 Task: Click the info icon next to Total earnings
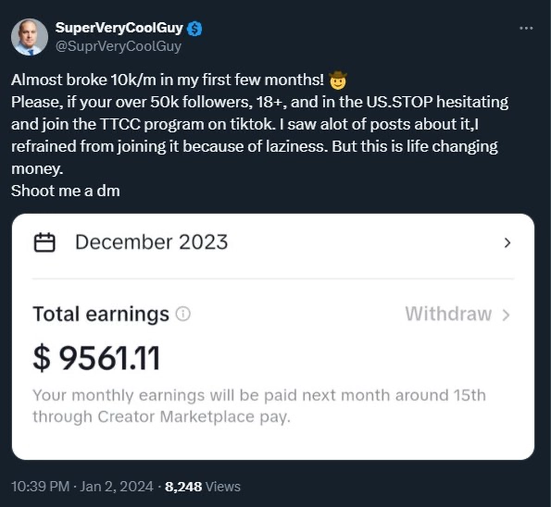pos(183,314)
